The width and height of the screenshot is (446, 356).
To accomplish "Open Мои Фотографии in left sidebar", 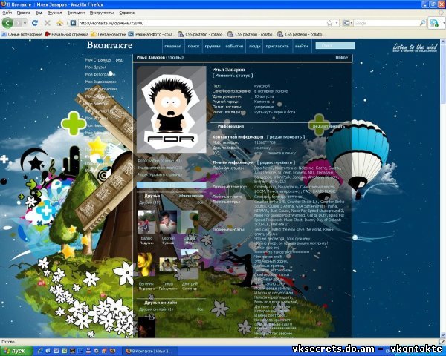I will [100, 74].
